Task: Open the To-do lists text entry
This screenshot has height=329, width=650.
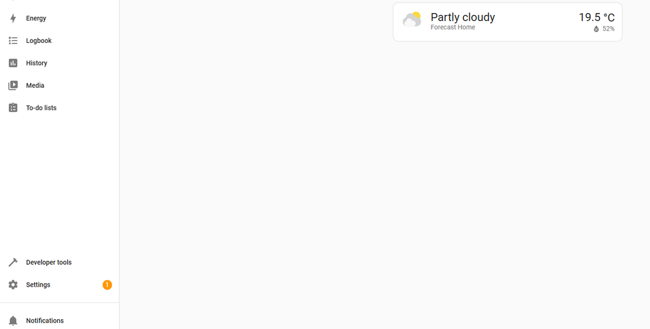Action: (42, 108)
